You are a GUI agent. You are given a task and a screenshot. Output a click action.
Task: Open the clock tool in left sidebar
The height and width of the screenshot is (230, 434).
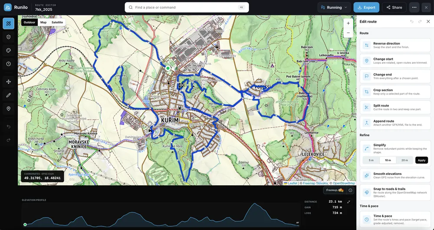click(9, 64)
